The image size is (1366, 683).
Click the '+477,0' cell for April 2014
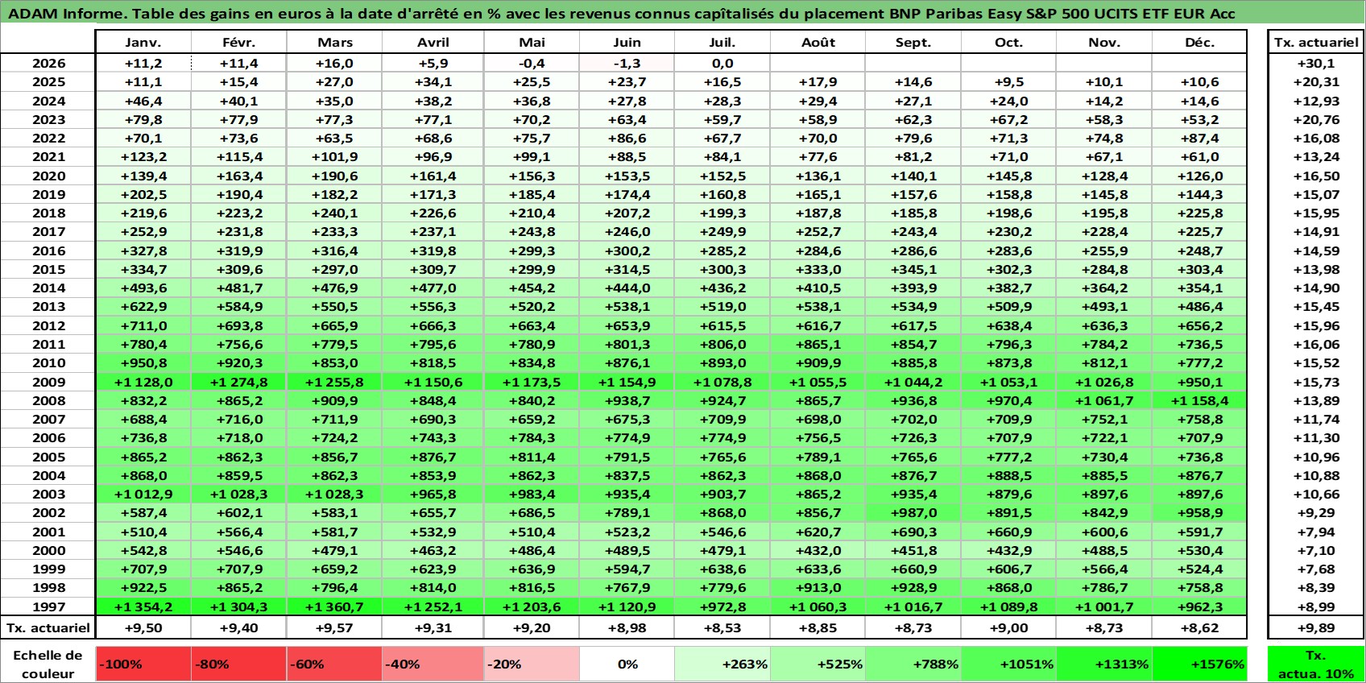433,288
